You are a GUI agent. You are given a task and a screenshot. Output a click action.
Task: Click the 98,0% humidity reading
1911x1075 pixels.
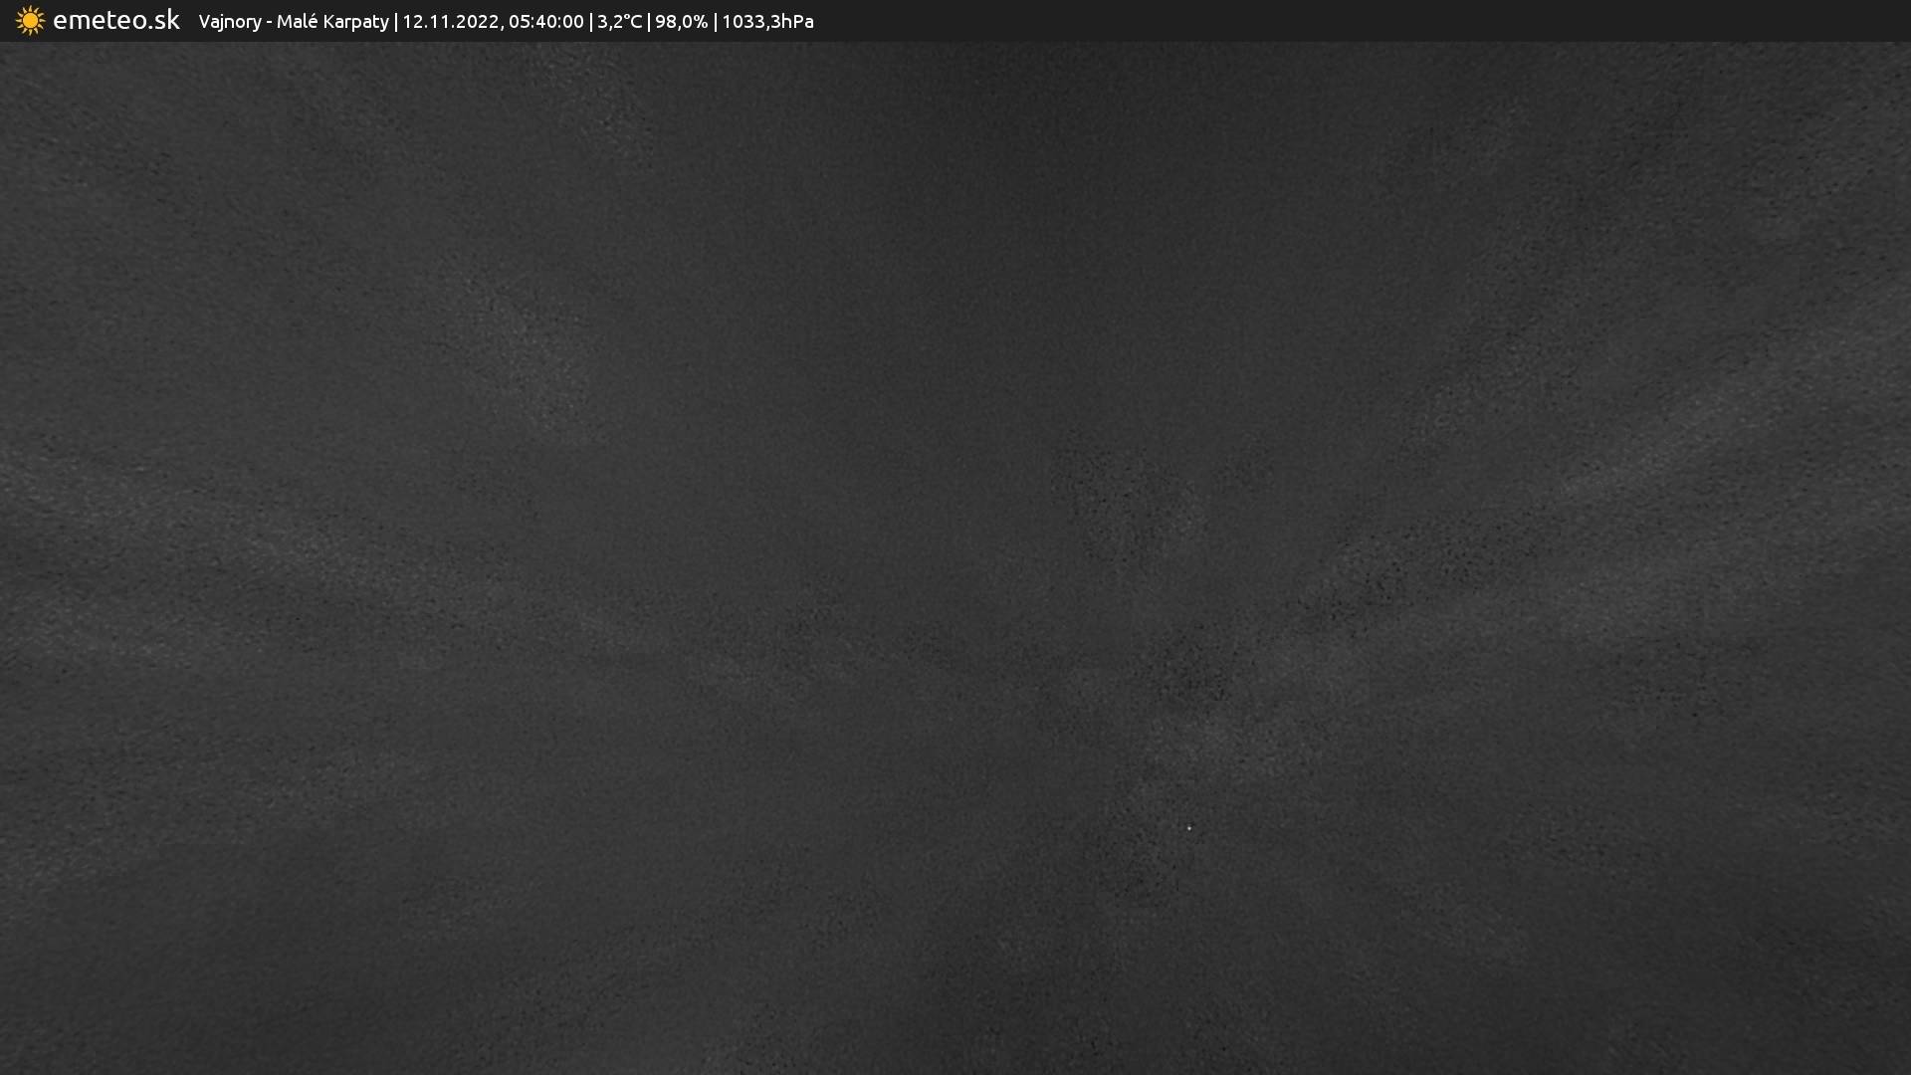click(681, 22)
